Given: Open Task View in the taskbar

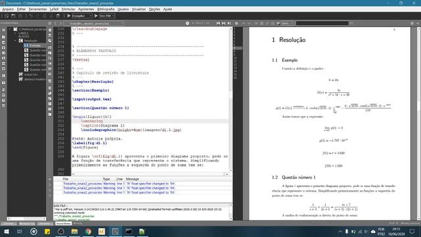Looking at the screenshot, I should (x=20, y=231).
